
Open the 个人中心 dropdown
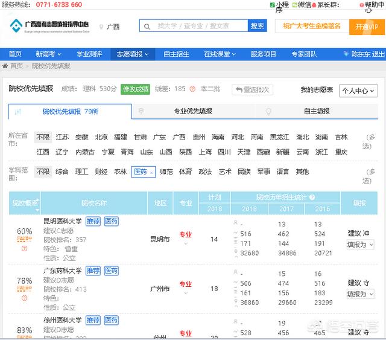[359, 91]
